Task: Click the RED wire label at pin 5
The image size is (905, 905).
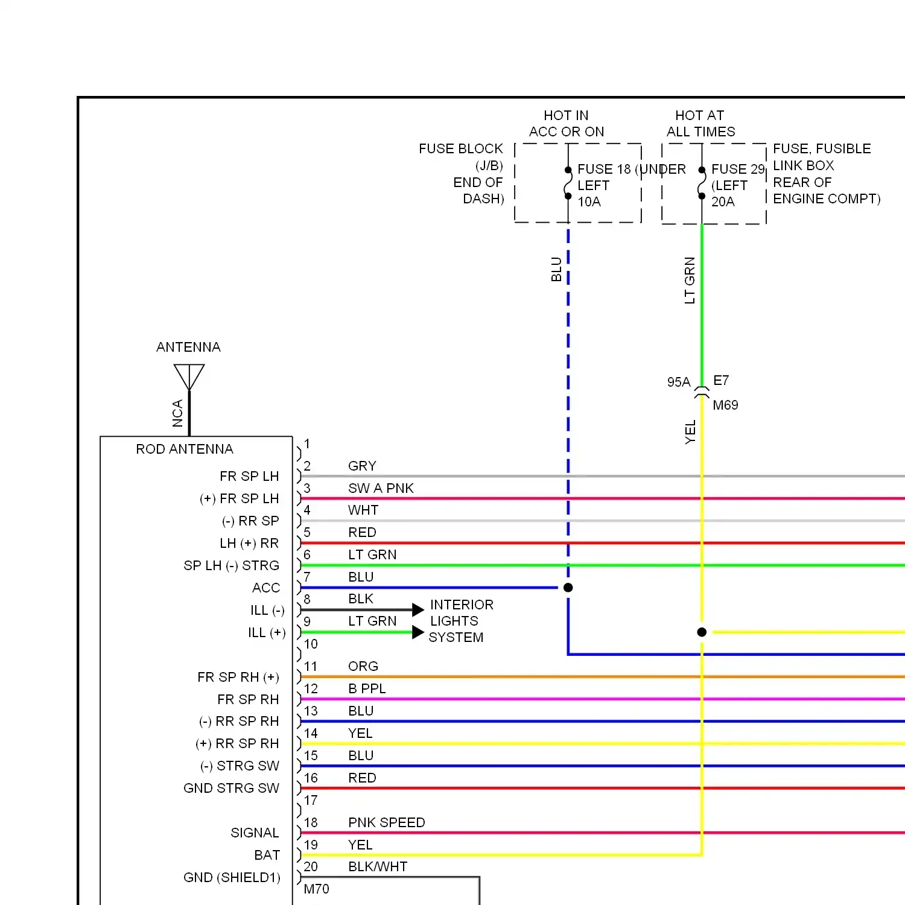Action: tap(362, 532)
